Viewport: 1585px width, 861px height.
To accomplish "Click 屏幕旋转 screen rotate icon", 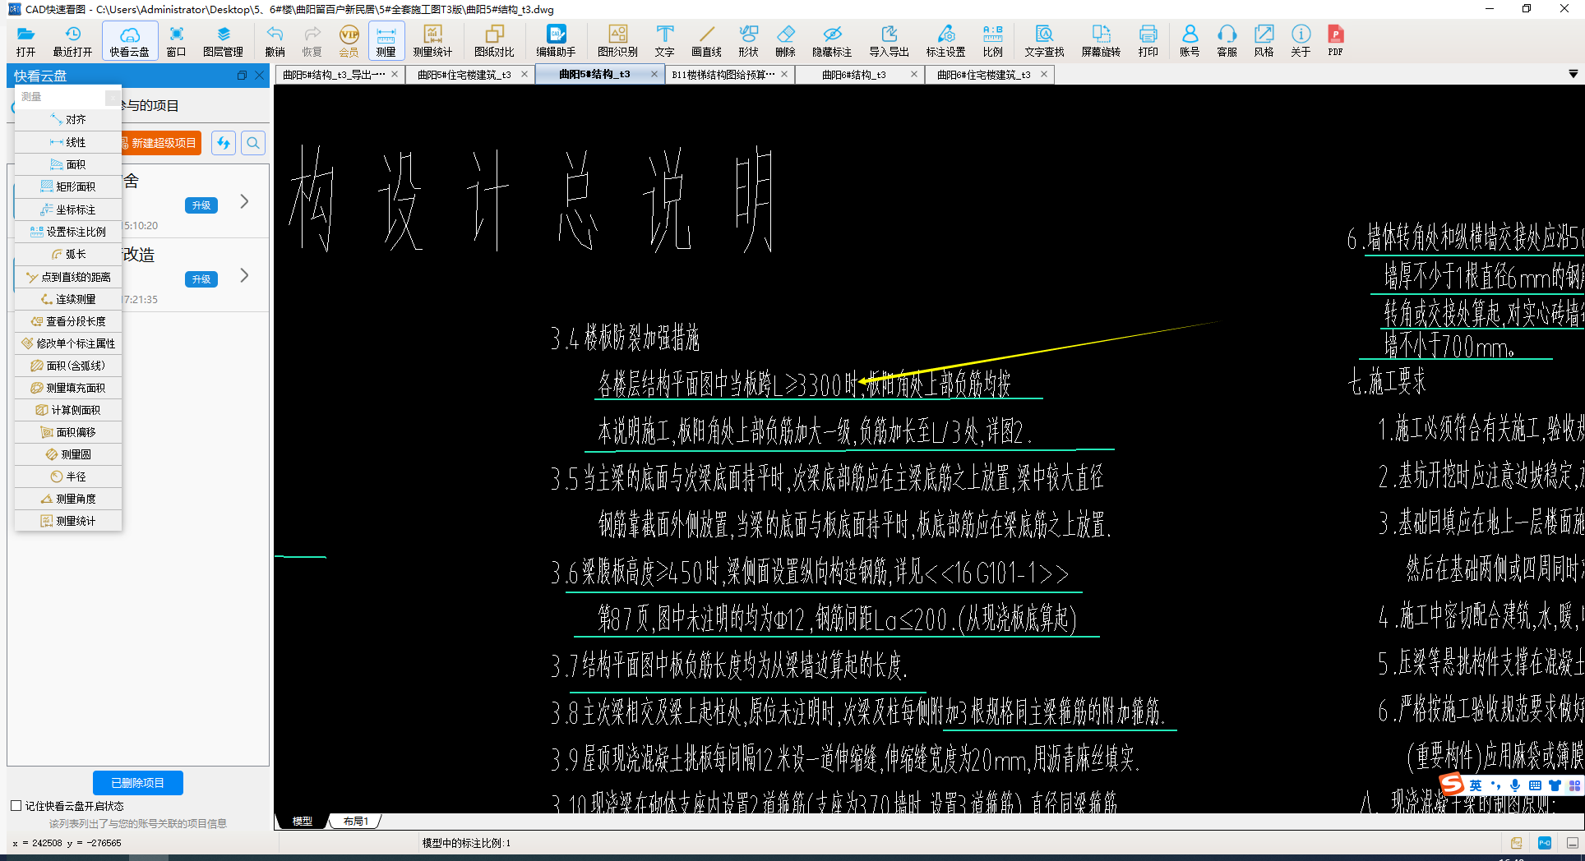I will coord(1101,40).
